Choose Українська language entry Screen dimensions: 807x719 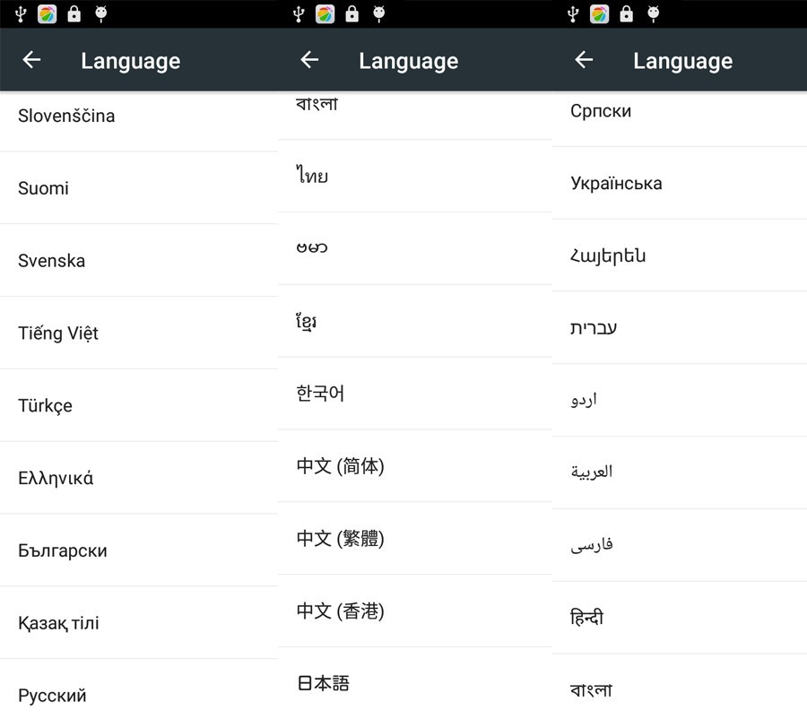pos(616,184)
